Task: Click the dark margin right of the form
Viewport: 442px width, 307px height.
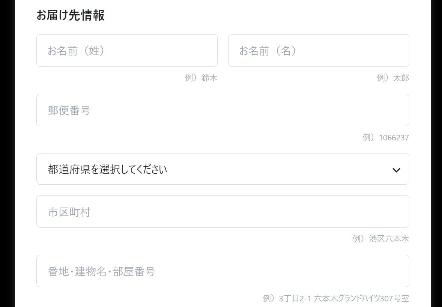Action: (x=436, y=153)
